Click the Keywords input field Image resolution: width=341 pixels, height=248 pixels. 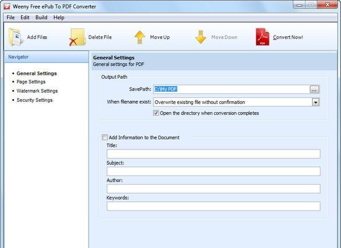click(x=213, y=206)
